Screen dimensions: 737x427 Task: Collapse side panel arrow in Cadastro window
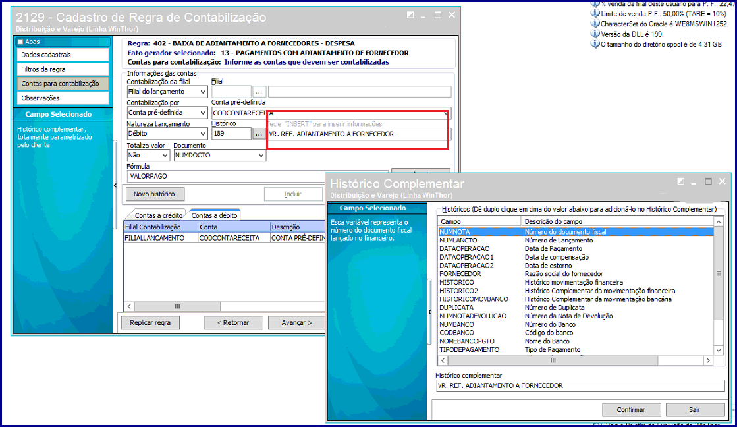(116, 185)
